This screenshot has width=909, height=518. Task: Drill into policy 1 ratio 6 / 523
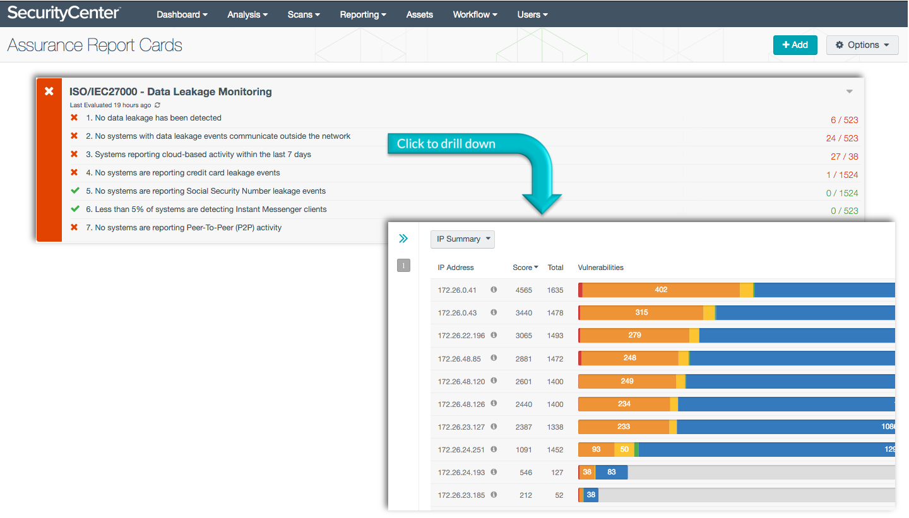click(x=844, y=120)
